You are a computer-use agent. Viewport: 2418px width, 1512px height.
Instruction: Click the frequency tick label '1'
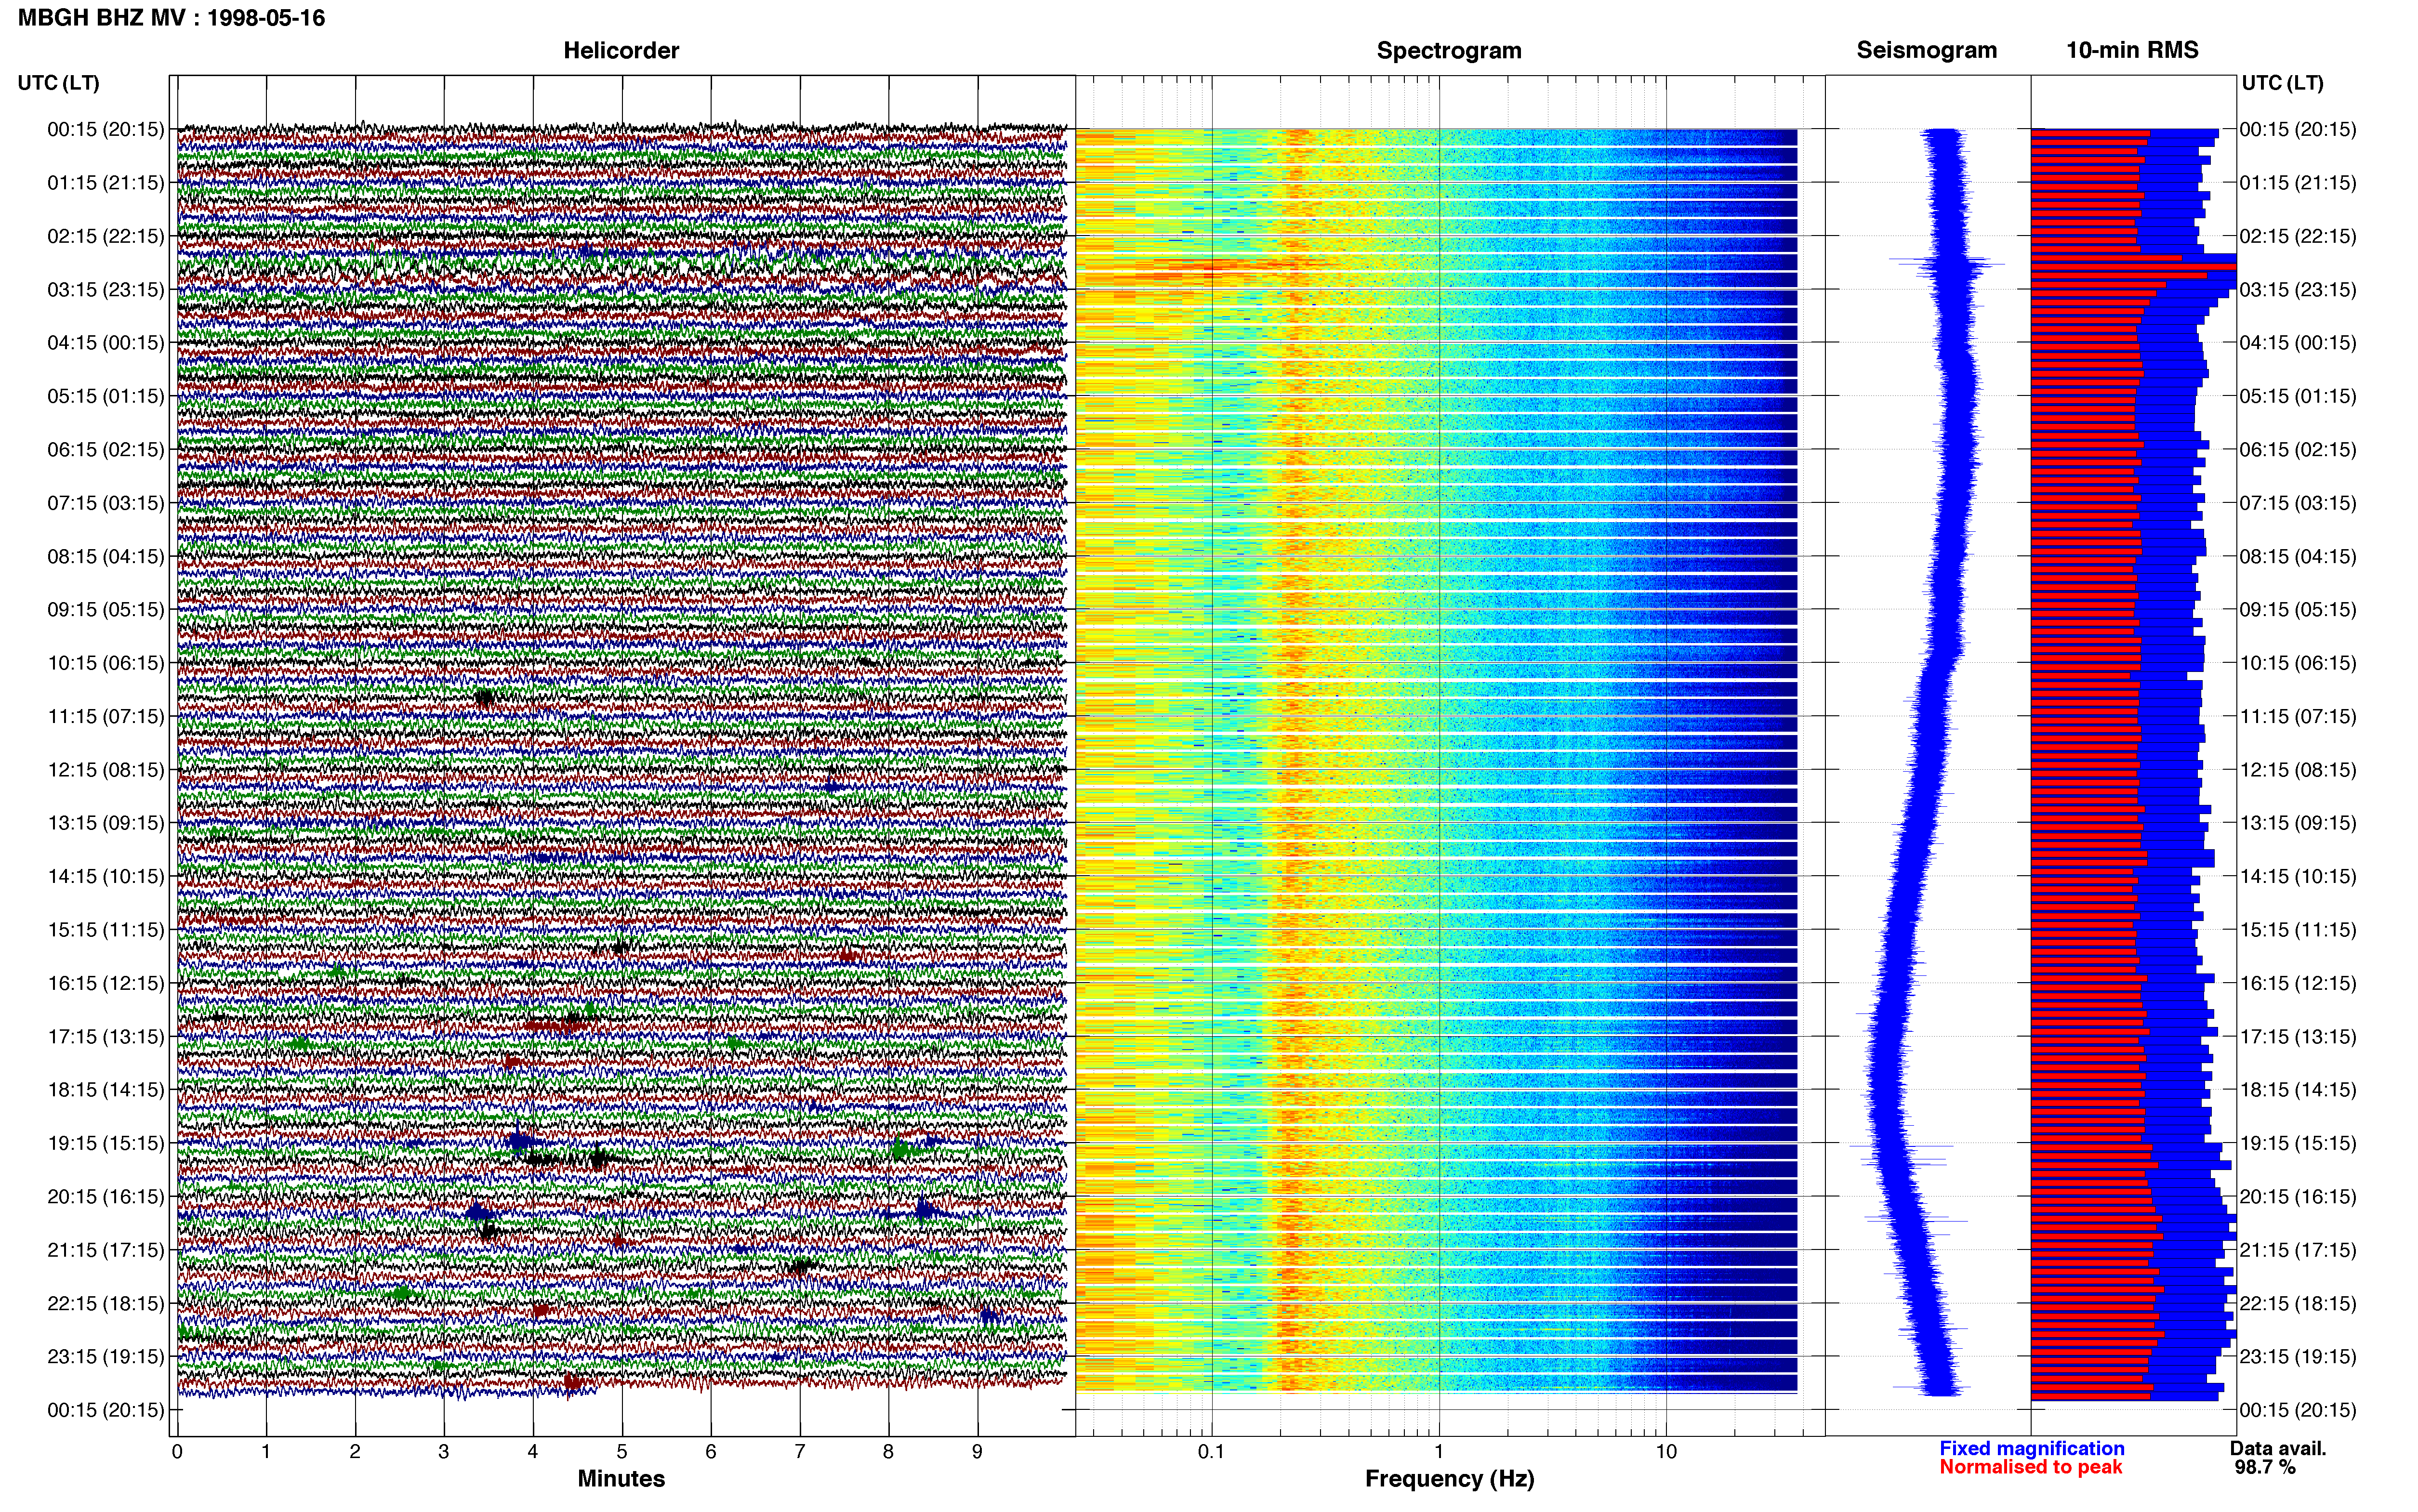point(1439,1451)
